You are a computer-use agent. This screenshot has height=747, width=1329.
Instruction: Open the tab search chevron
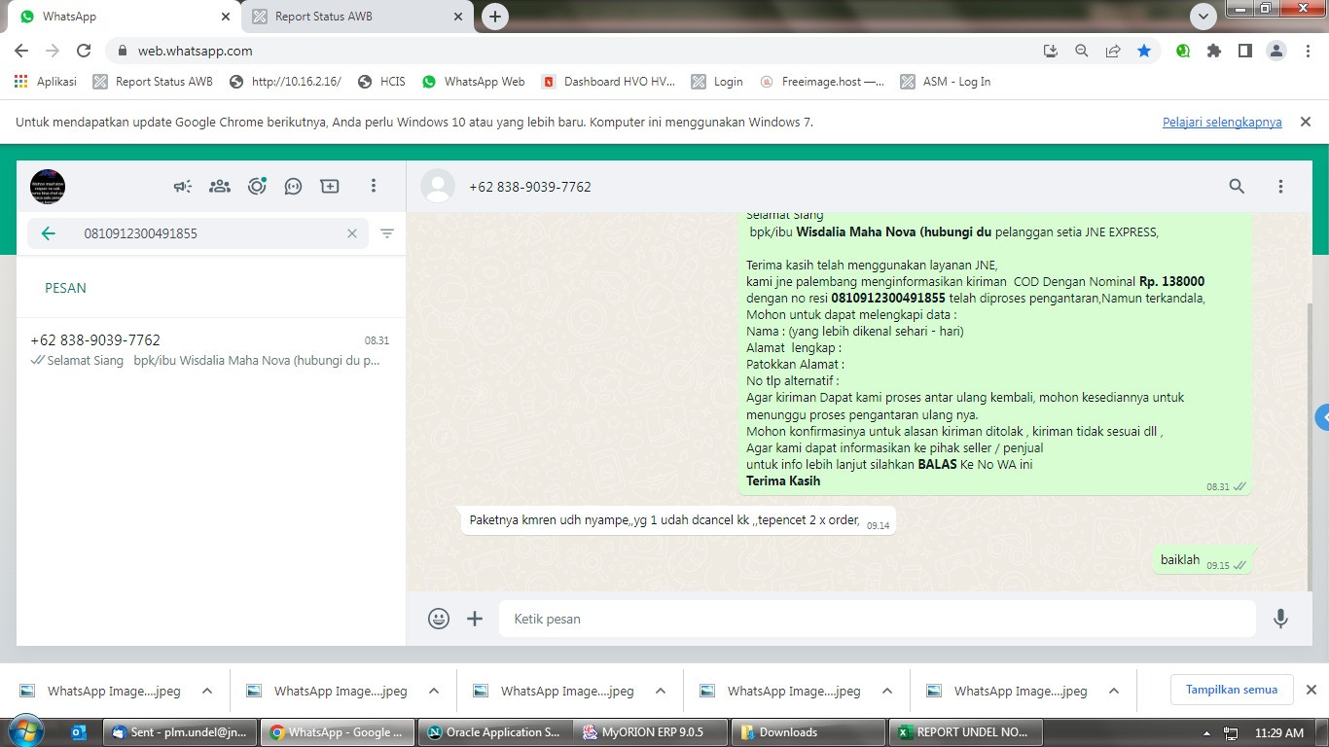point(1203,17)
